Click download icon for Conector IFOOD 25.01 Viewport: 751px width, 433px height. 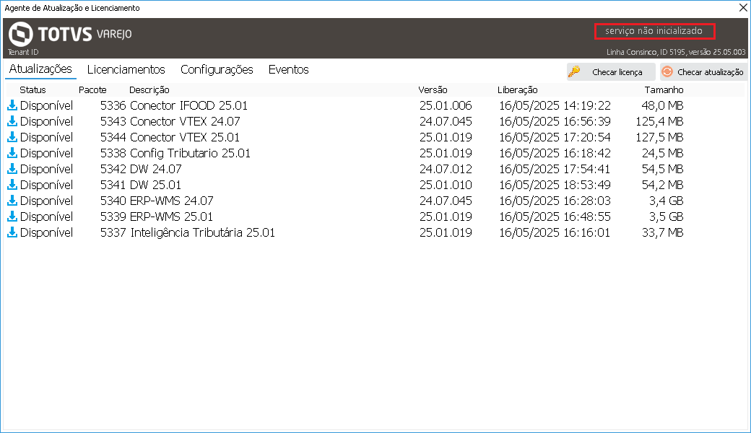tap(12, 105)
